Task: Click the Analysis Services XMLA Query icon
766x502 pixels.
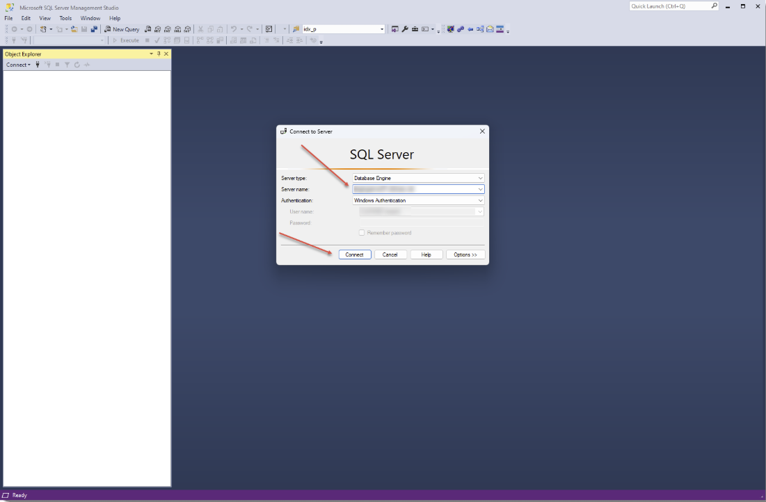Action: tap(177, 29)
